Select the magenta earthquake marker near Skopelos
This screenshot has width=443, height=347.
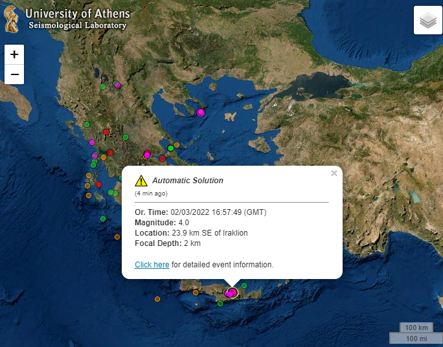coord(201,113)
